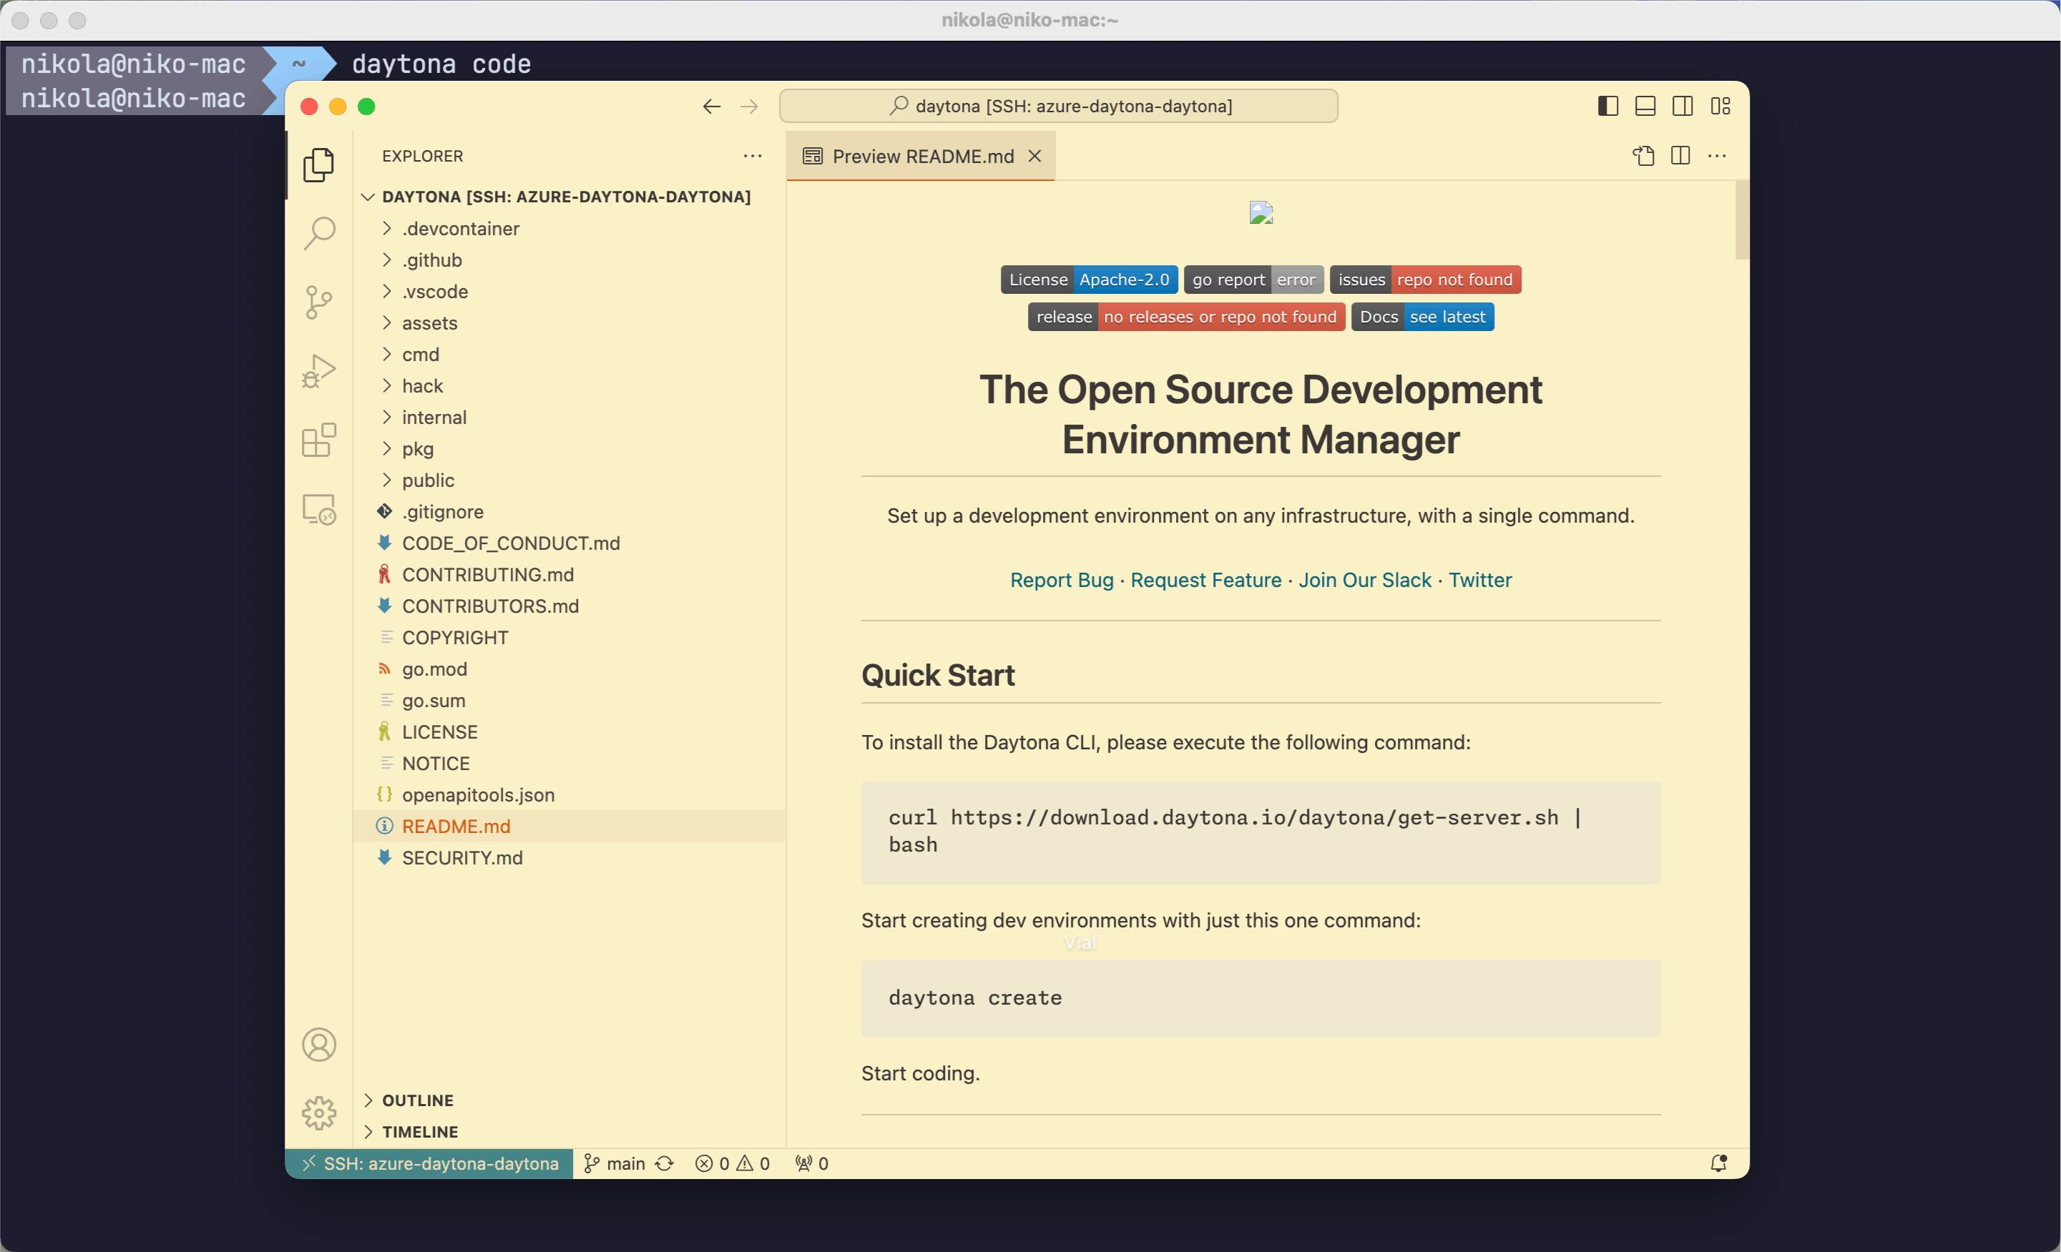Screen dimensions: 2061x1252
Task: Open the Editor Layout menu icon
Action: [x=1723, y=104]
